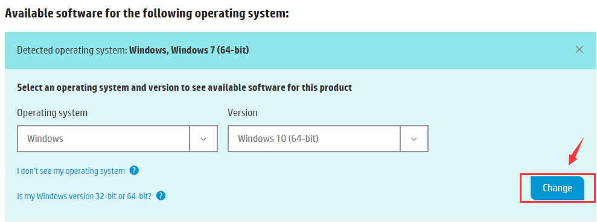Click help icon next to 32-bit or 64-bit question
The image size is (597, 222).
161,196
